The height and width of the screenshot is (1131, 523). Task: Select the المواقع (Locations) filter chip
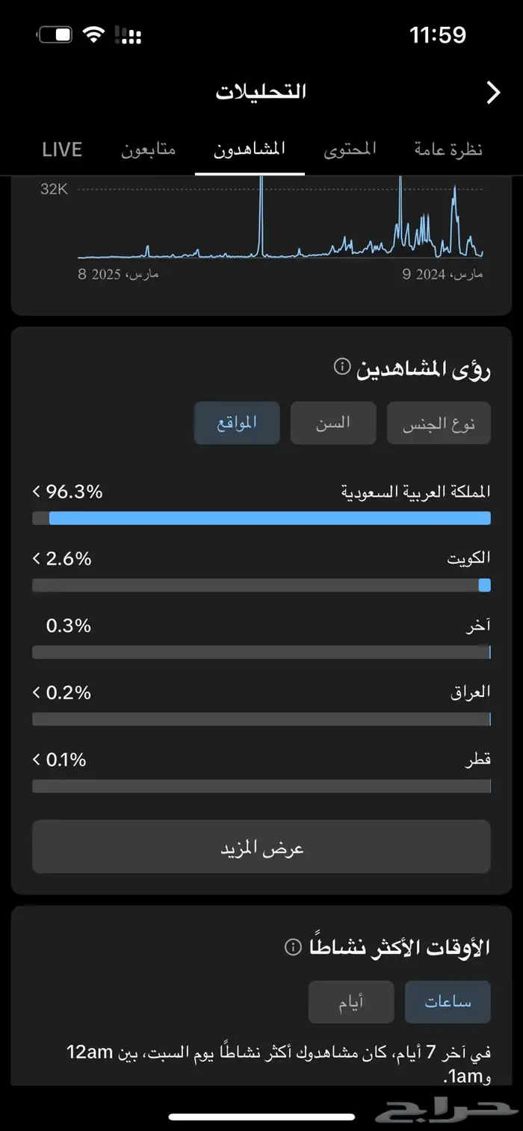coord(237,423)
